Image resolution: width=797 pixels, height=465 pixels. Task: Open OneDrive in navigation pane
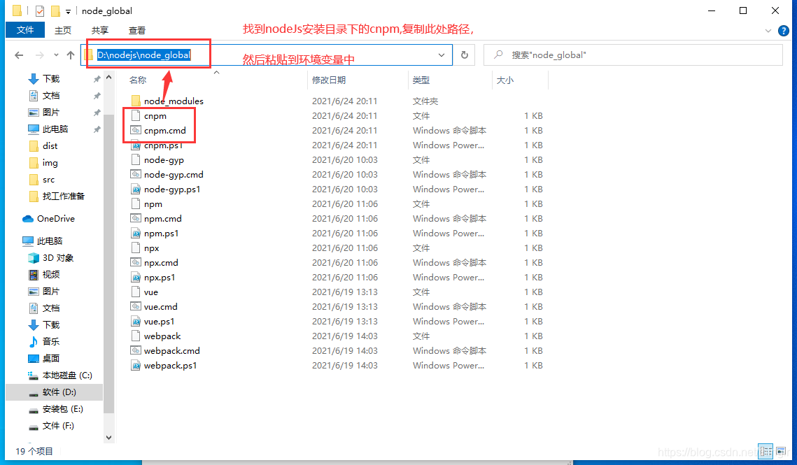coord(55,219)
